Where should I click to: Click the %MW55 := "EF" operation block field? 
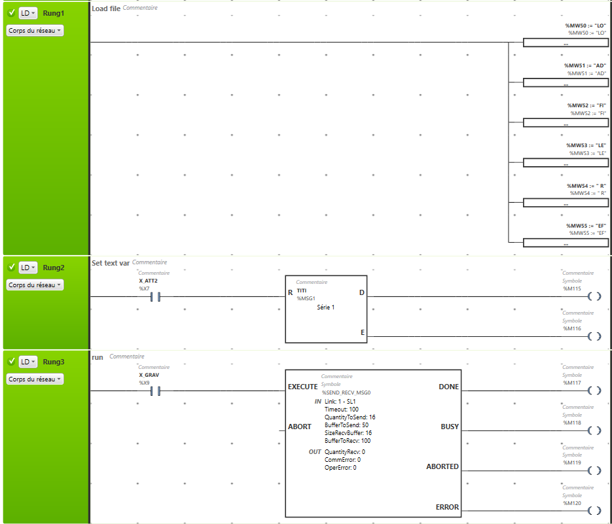tap(566, 243)
